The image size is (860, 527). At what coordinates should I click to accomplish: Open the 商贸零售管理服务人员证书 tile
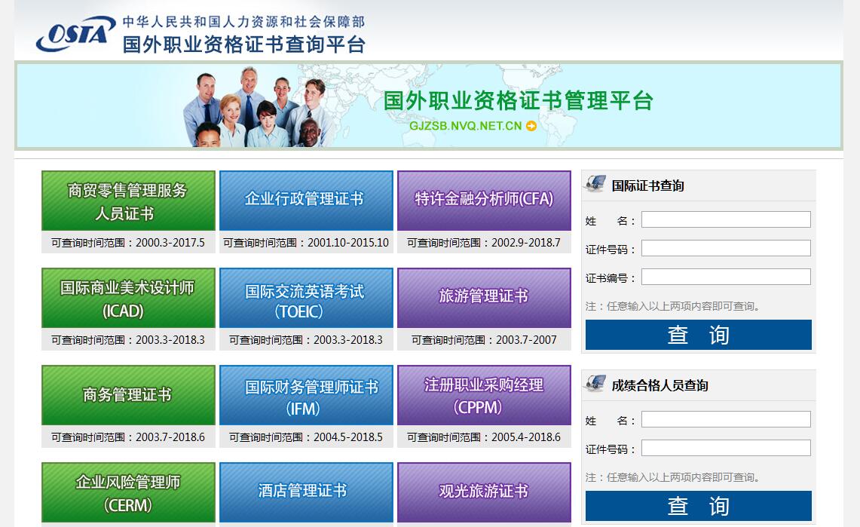128,201
